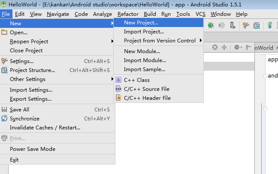Open the Run menu
The image size is (278, 174).
pos(166,14)
